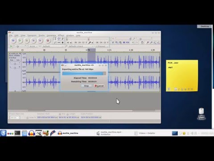Screen dimensions: 214x161
Task: Click the Zoom Out magnifier icon
Action: coord(151,42)
